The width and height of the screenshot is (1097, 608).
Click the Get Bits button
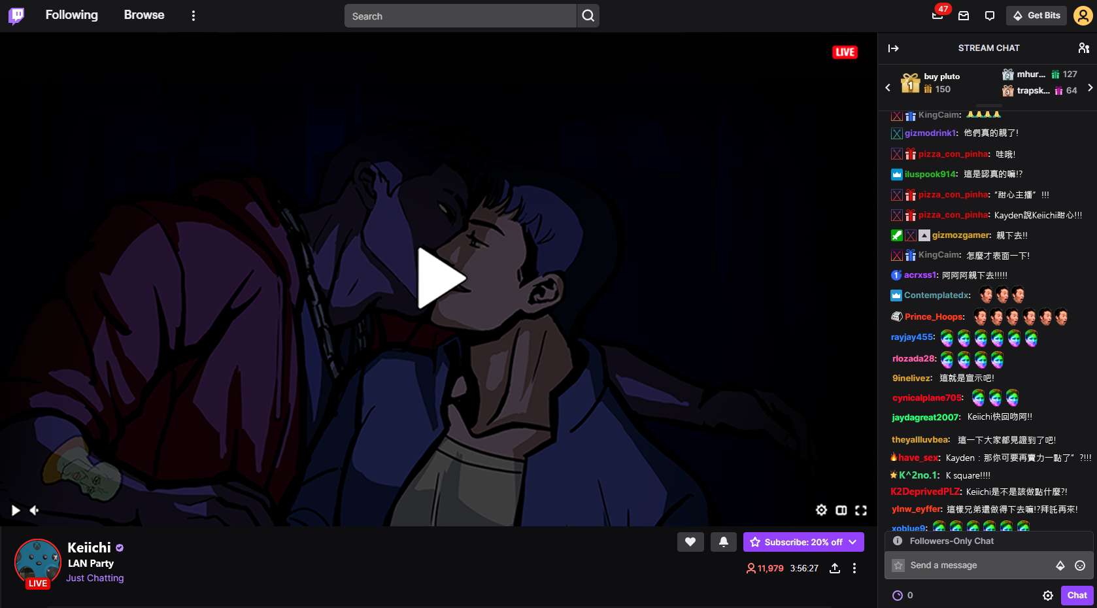click(x=1037, y=16)
